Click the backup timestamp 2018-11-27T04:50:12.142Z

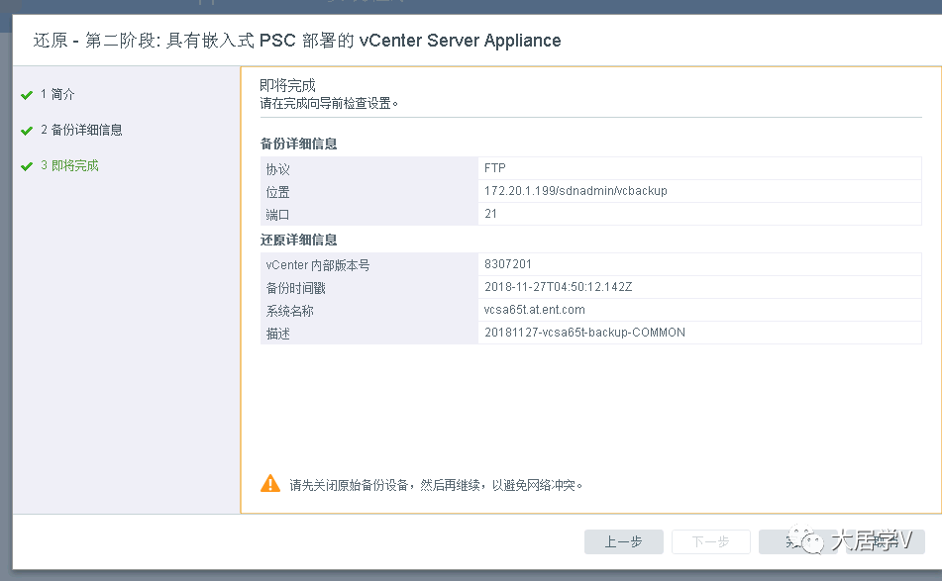point(558,288)
